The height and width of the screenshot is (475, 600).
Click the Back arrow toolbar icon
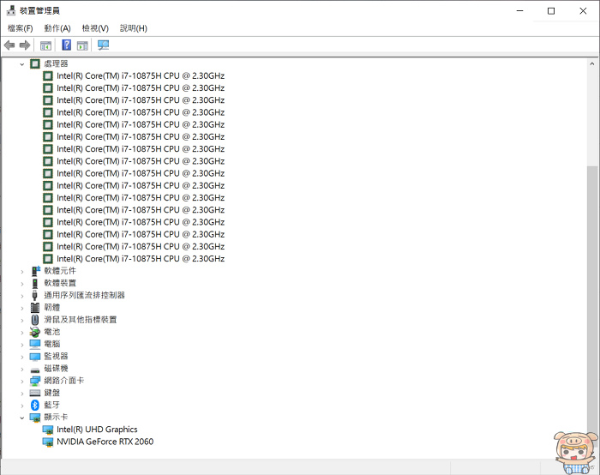[9, 45]
